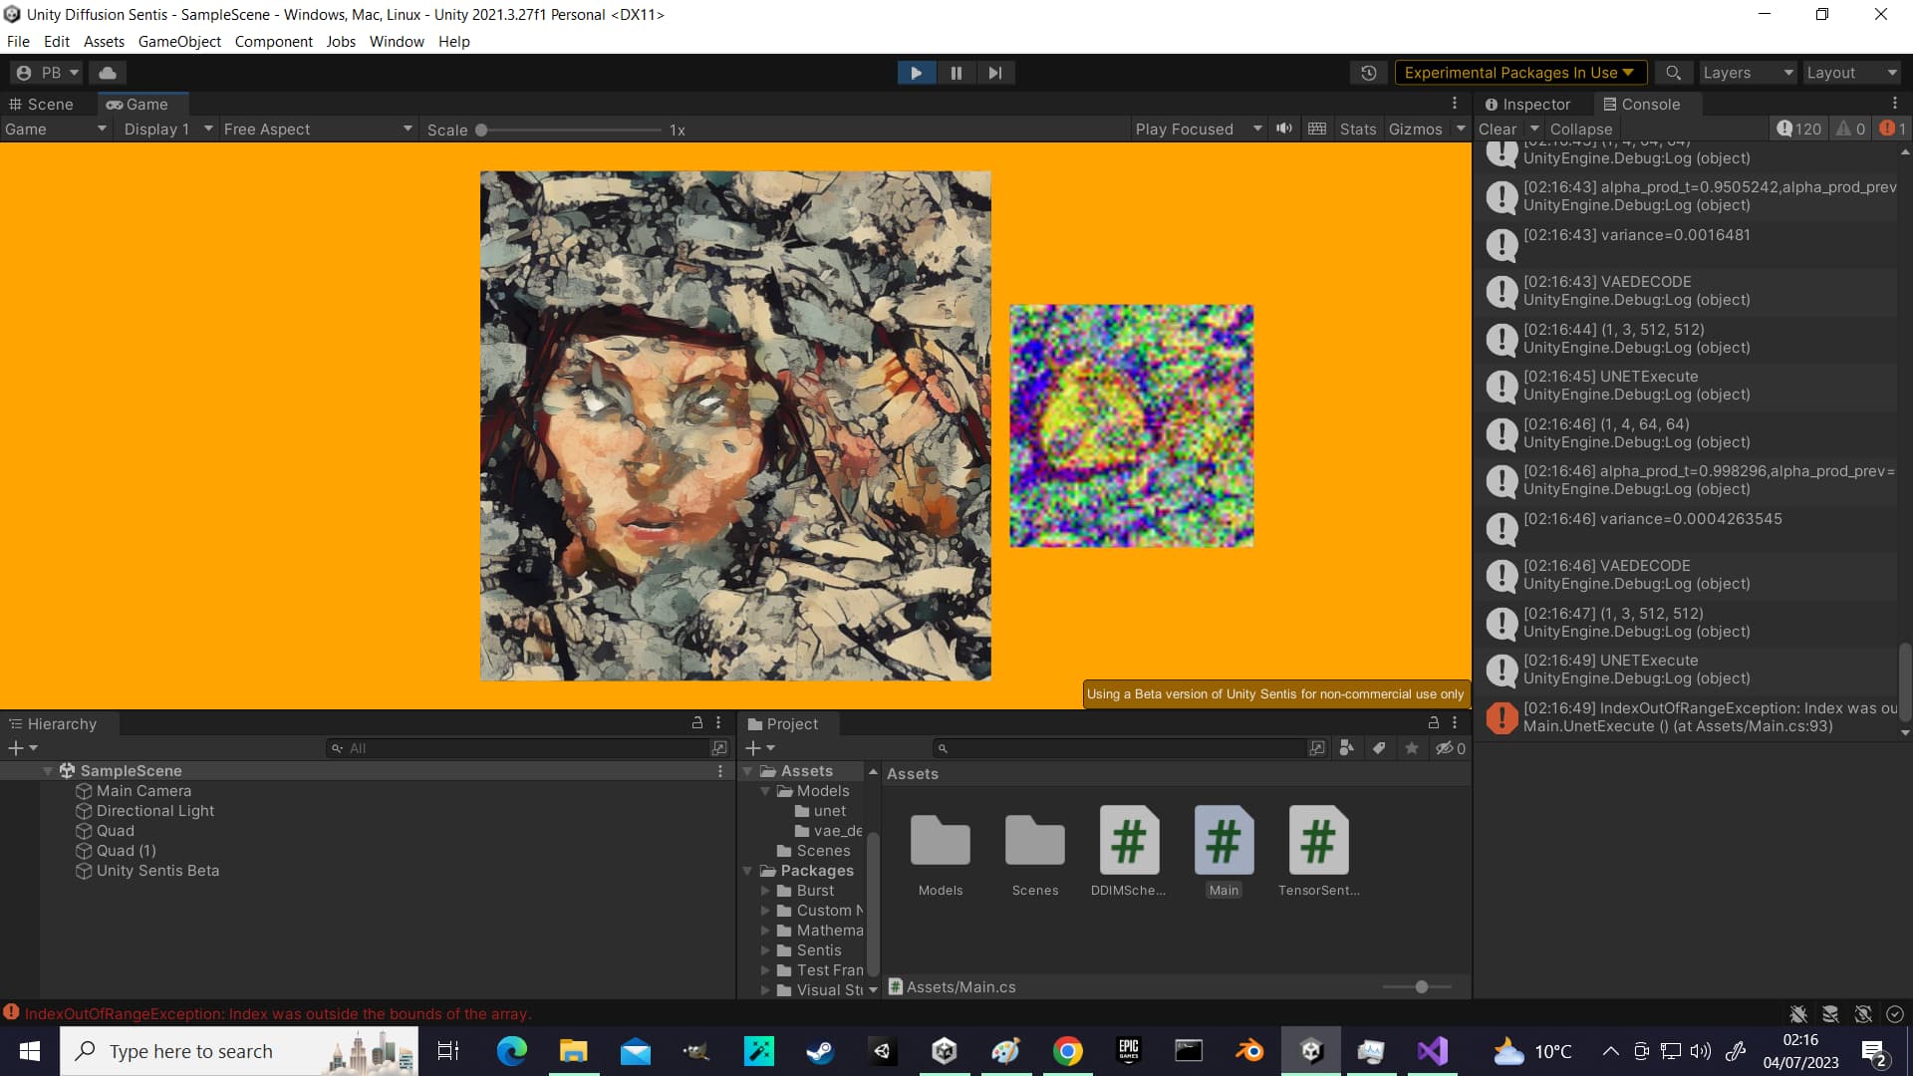This screenshot has height=1076, width=1913.
Task: Toggle Mute Audio in the Game view
Action: coord(1283,129)
